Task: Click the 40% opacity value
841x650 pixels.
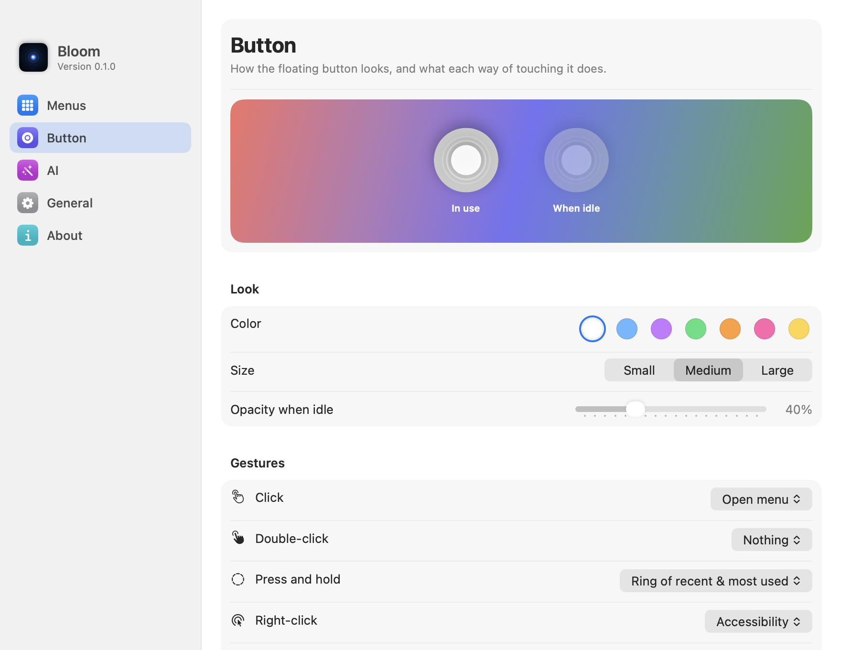Action: coord(798,410)
